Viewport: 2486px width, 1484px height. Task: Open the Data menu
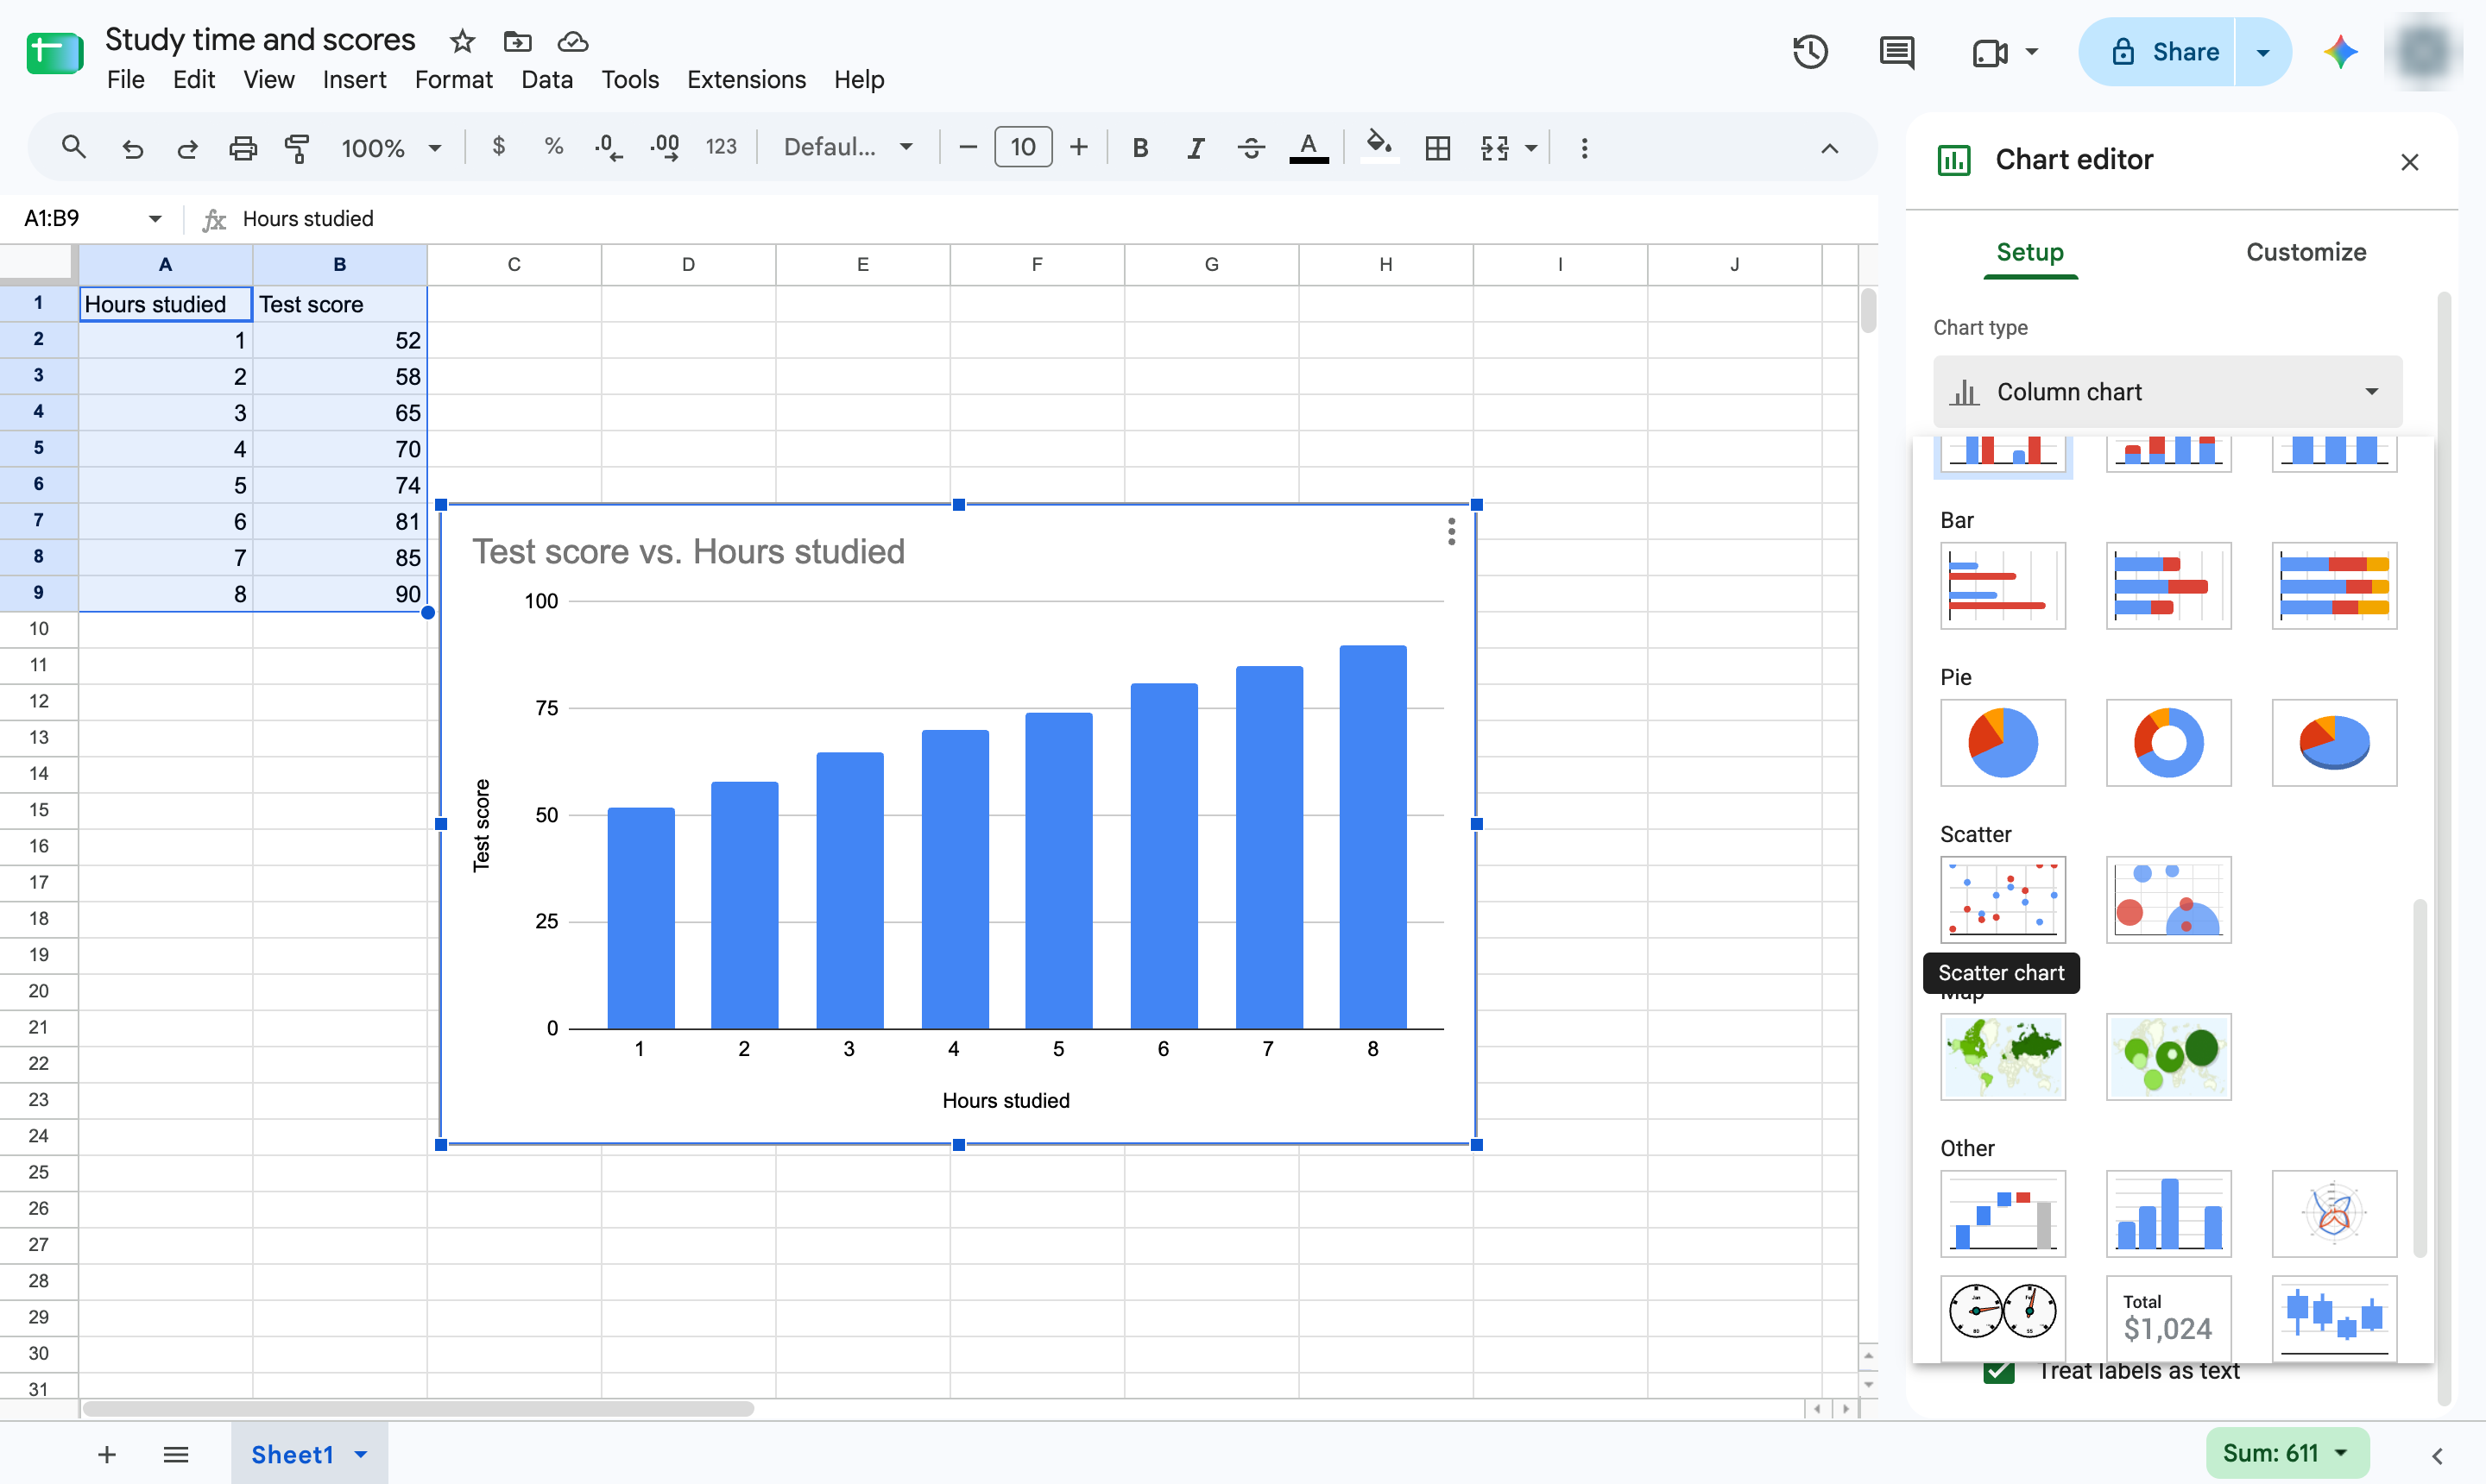click(x=546, y=79)
